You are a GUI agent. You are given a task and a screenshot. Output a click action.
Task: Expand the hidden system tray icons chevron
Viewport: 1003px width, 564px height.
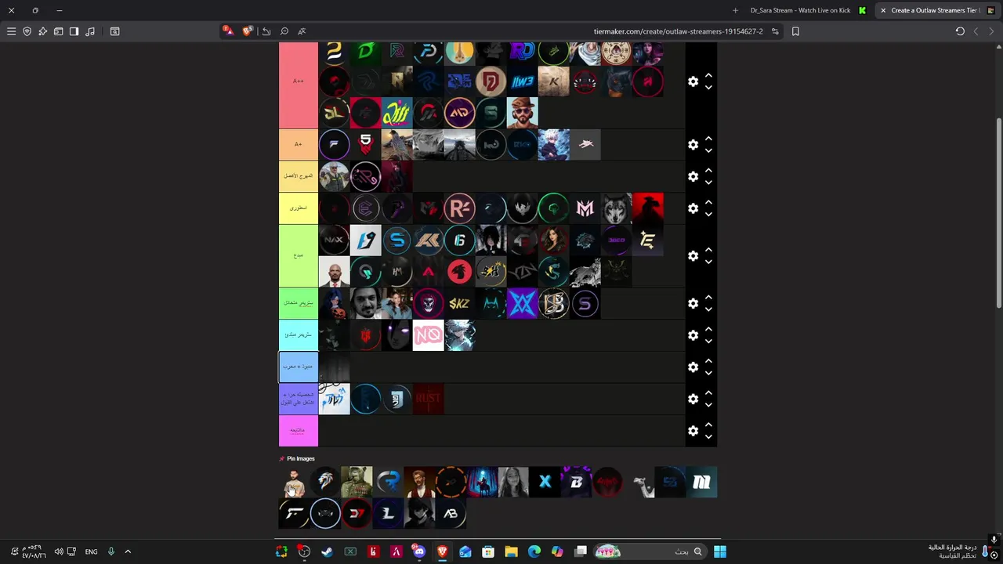tap(128, 551)
